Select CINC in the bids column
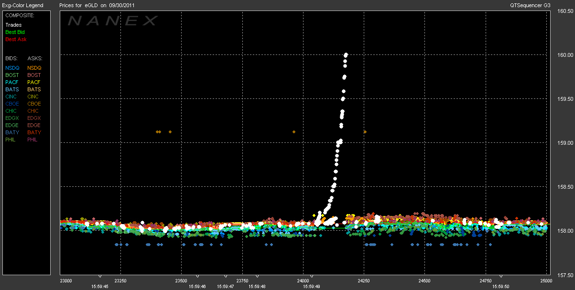575x290 pixels. (x=12, y=97)
